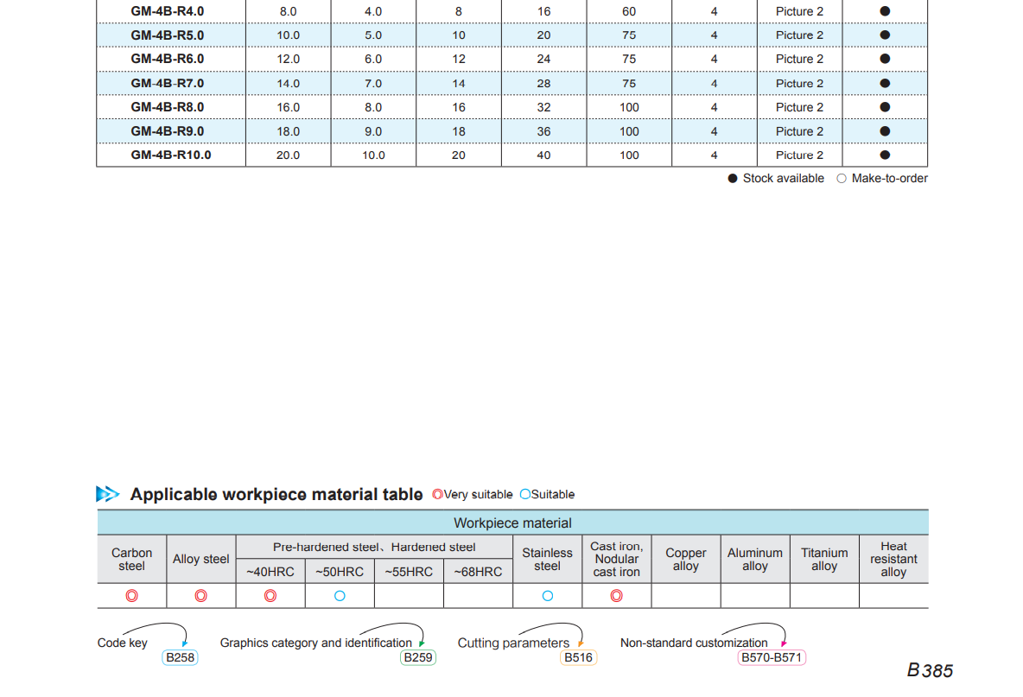This screenshot has height=697, width=1023.
Task: Click the blue marker under Stainless steel
Action: click(x=547, y=596)
